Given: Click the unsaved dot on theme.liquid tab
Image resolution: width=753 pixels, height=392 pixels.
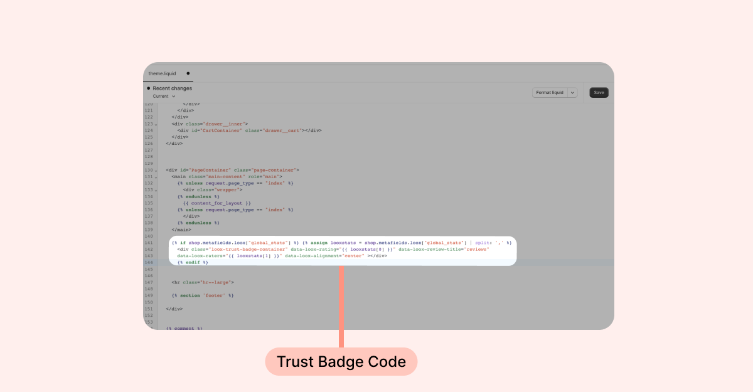Looking at the screenshot, I should pos(188,73).
